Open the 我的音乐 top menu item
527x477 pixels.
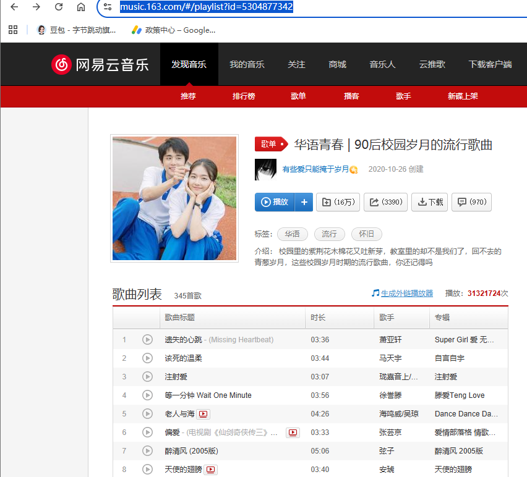[x=247, y=64]
